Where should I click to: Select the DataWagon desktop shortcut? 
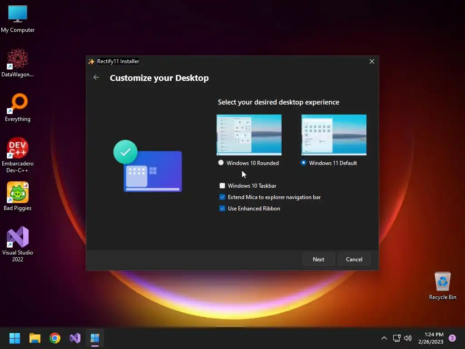pos(18,63)
